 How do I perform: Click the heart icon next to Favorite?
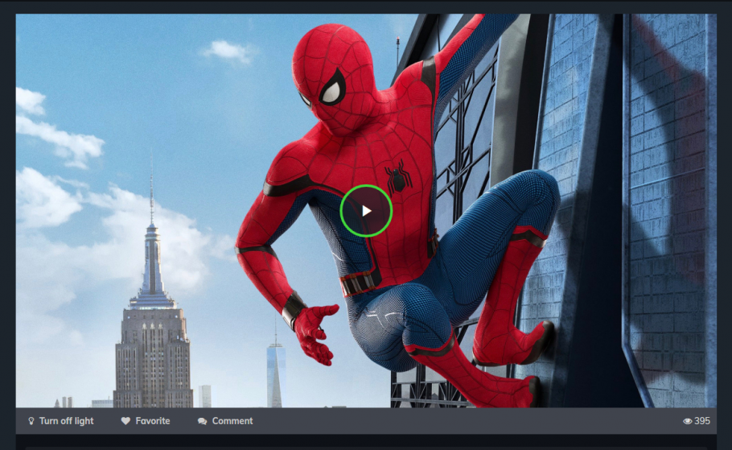tap(125, 421)
